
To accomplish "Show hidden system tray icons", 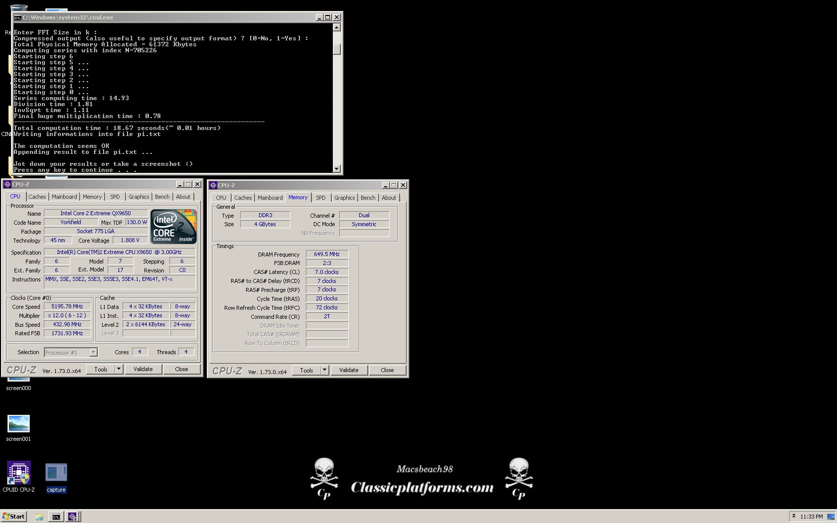I will 794,517.
